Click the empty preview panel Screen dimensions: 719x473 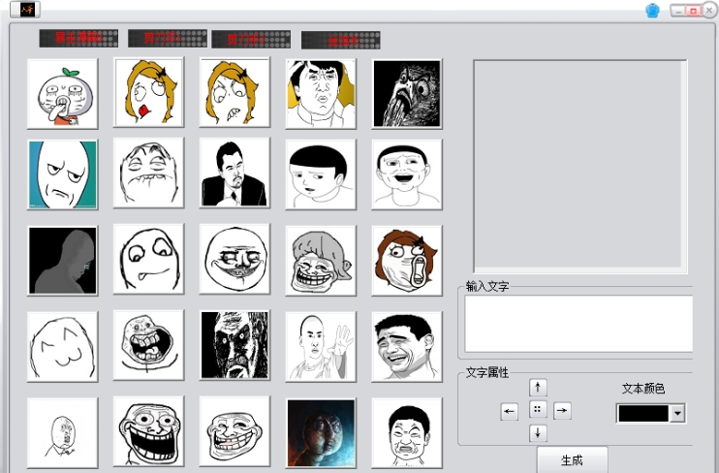coord(580,167)
